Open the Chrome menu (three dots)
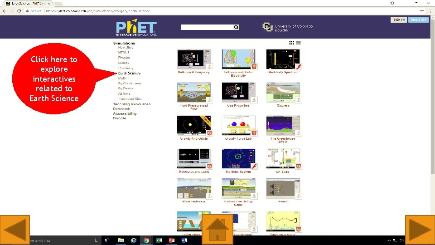 pyautogui.click(x=430, y=11)
